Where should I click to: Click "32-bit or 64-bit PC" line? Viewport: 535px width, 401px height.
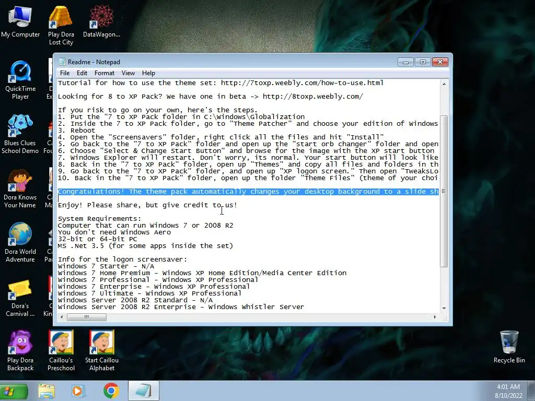tap(97, 239)
